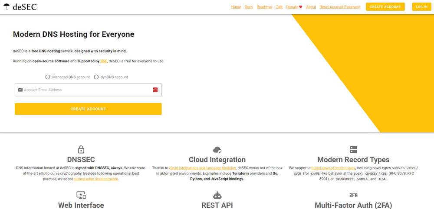
Task: Click the SVCB record type code tag
Action: [297, 174]
